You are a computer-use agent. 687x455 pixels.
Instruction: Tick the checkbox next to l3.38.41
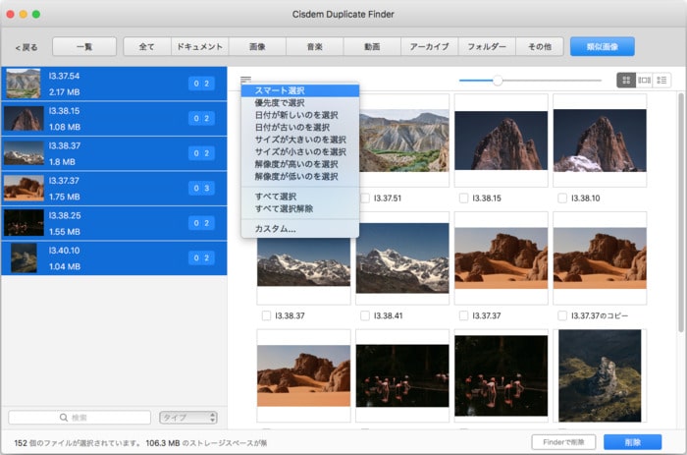[365, 316]
